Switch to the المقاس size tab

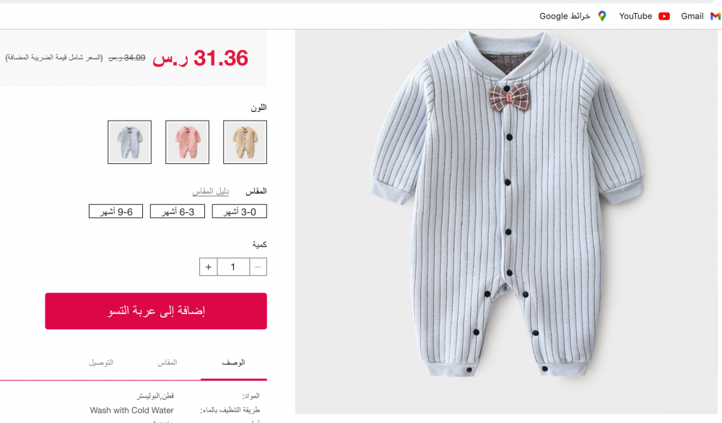tap(168, 362)
